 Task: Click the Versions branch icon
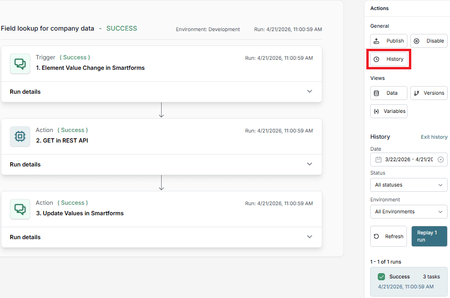coord(417,93)
